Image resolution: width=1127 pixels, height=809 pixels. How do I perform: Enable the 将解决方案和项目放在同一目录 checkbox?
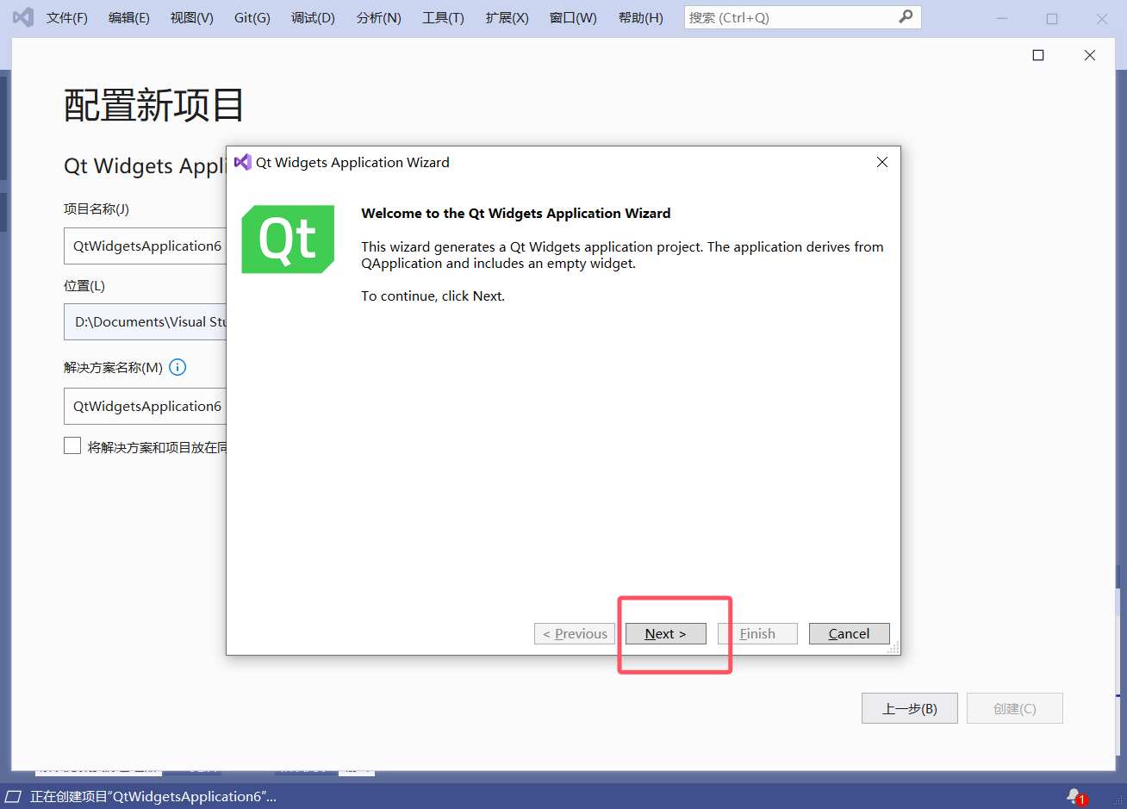tap(72, 445)
